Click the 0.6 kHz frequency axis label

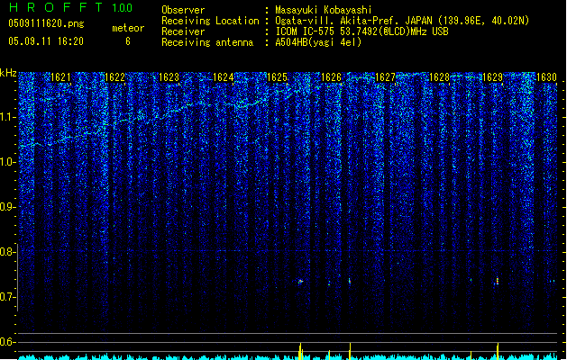(7, 342)
